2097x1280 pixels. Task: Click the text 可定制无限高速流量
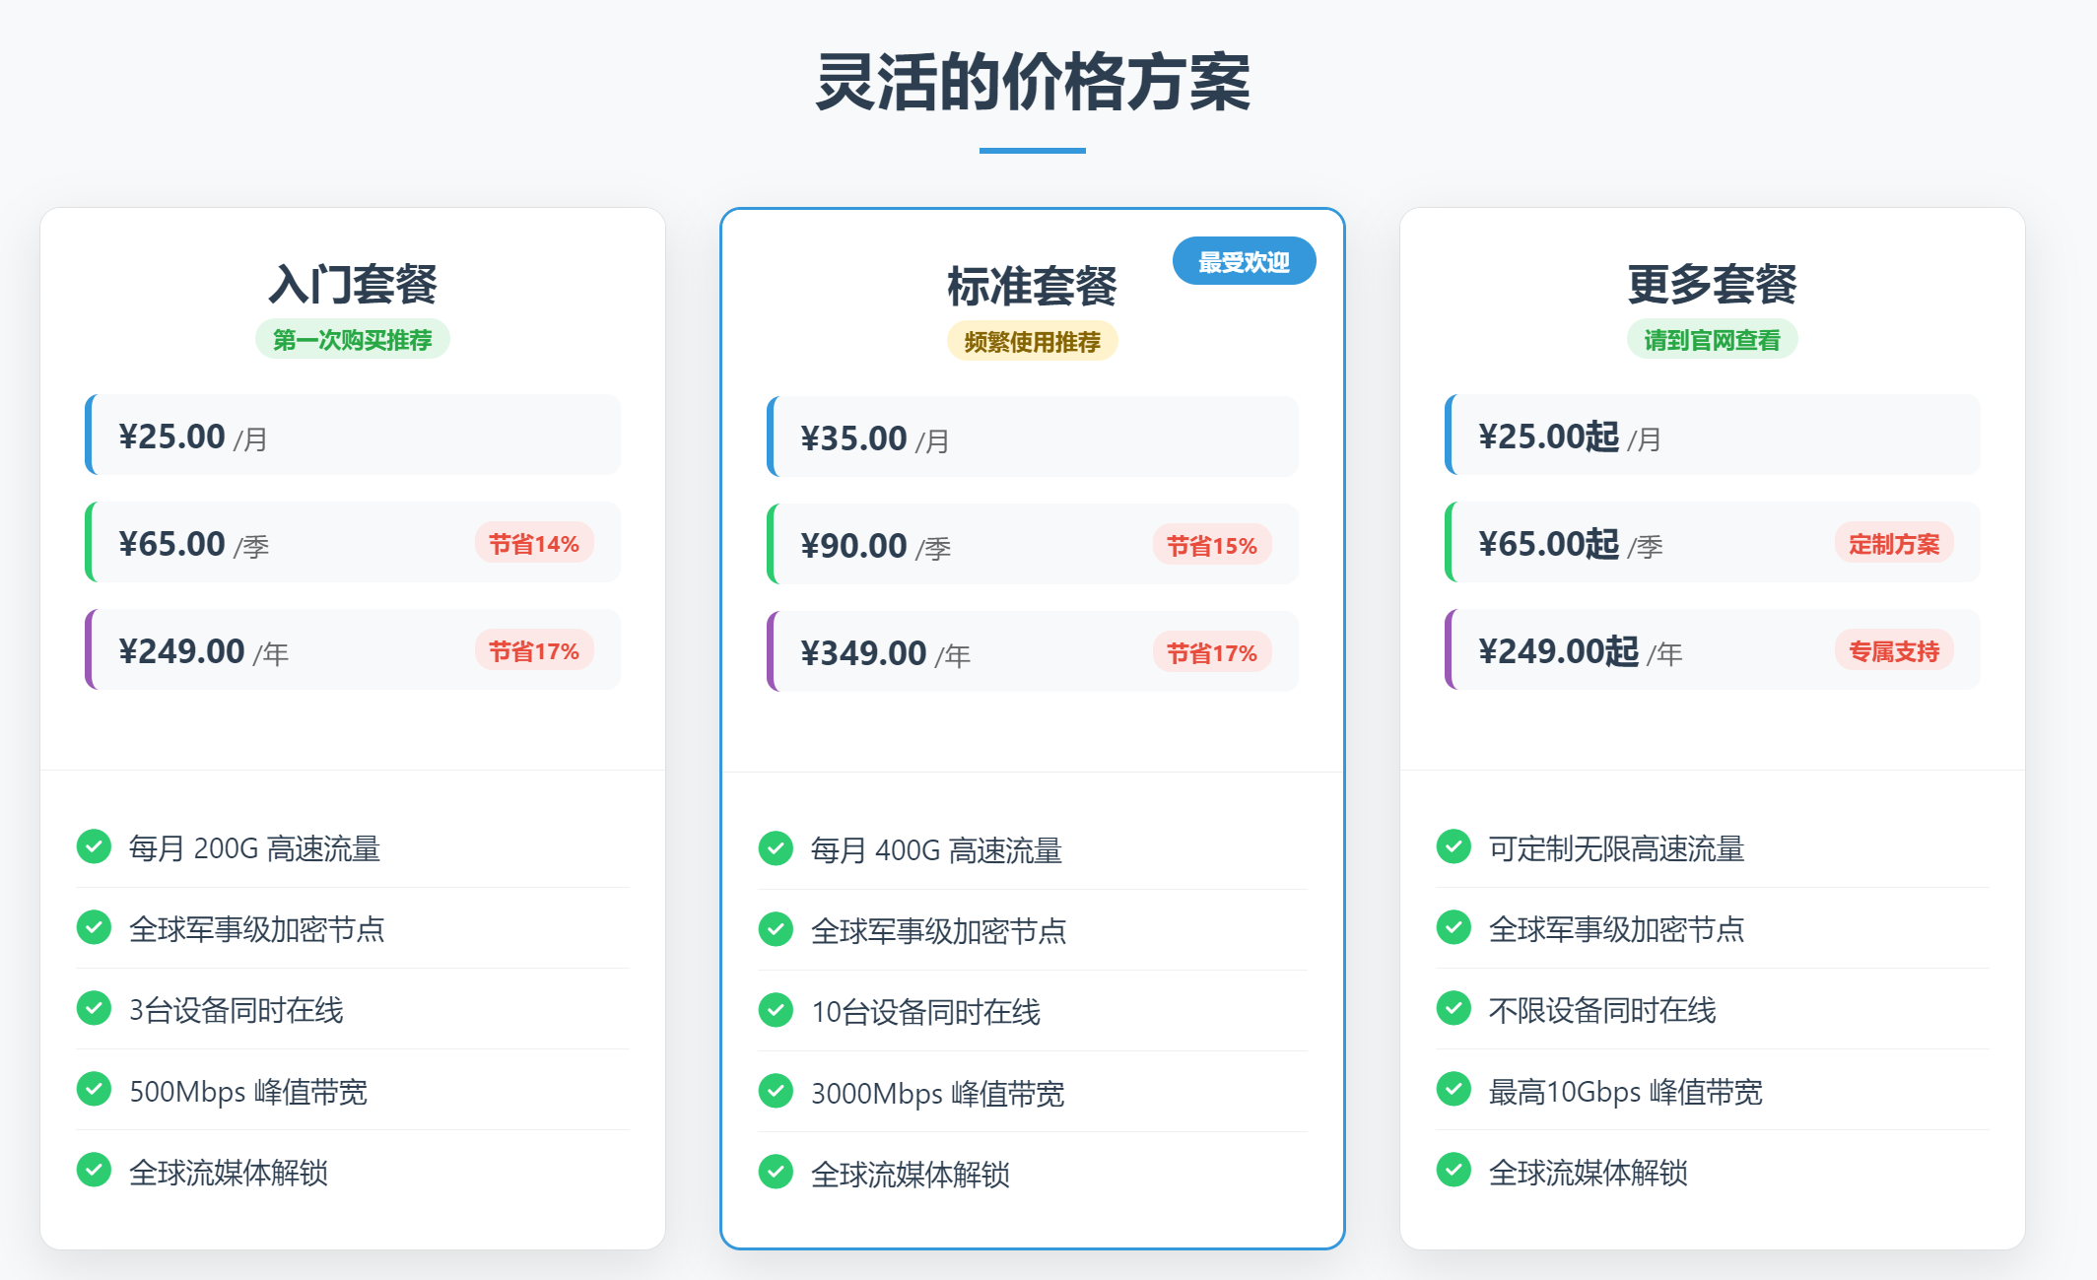(1616, 847)
